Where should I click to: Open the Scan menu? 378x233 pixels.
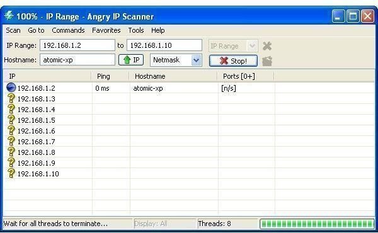[x=13, y=30]
